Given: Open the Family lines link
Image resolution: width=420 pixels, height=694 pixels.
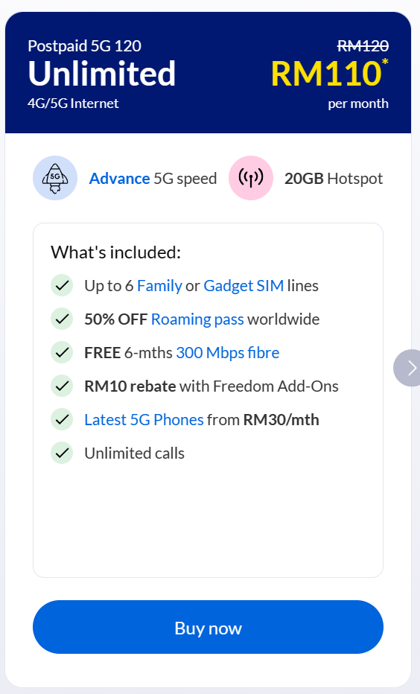Looking at the screenshot, I should [x=159, y=286].
